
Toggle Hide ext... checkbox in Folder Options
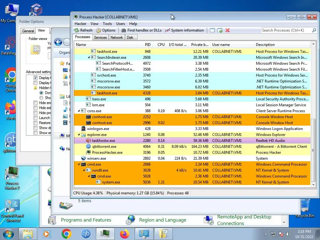pos(36,108)
